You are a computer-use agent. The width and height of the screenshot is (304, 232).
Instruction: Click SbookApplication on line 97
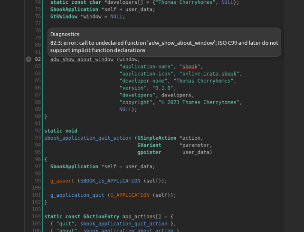coord(74,166)
